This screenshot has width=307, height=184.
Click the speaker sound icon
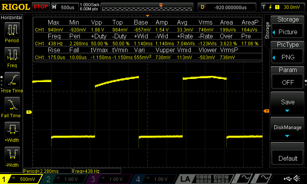pyautogui.click(x=297, y=178)
